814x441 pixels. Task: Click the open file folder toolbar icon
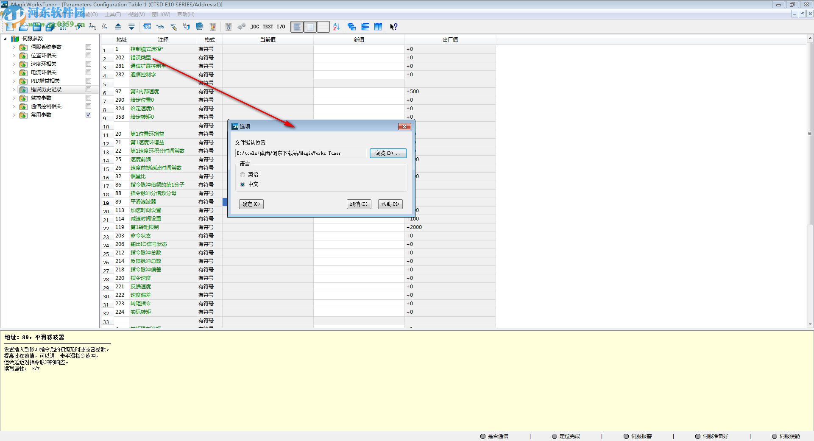tap(24, 27)
